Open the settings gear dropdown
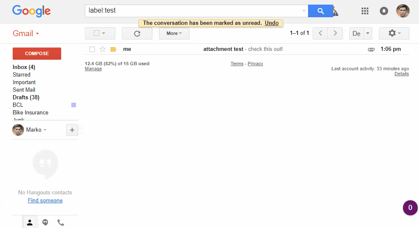 [x=394, y=33]
